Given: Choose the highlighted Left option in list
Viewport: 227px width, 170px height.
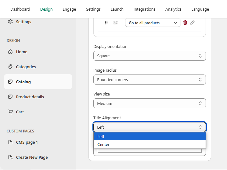Looking at the screenshot, I should 150,137.
